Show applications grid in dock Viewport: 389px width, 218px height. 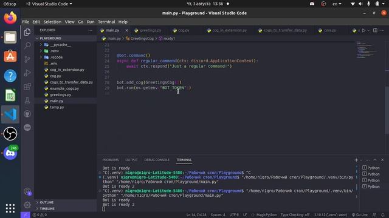click(10, 208)
